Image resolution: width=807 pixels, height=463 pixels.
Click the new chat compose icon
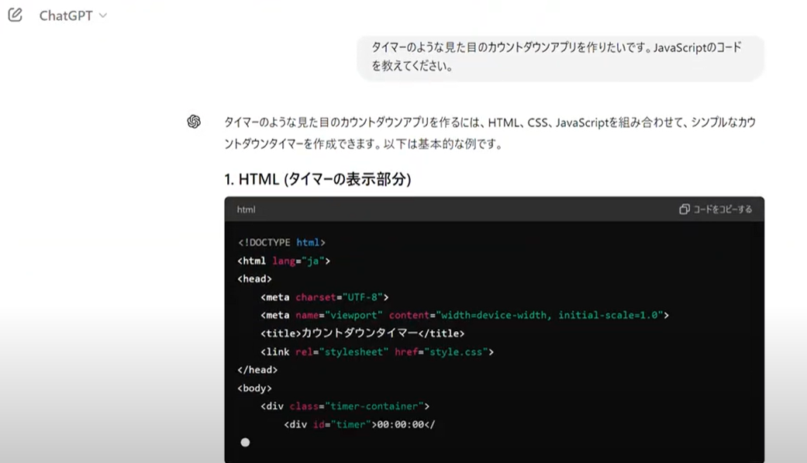point(15,16)
